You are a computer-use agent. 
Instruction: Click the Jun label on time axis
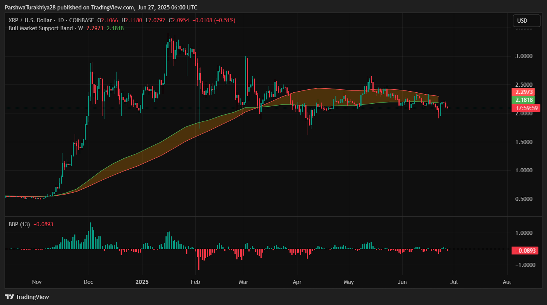click(402, 282)
